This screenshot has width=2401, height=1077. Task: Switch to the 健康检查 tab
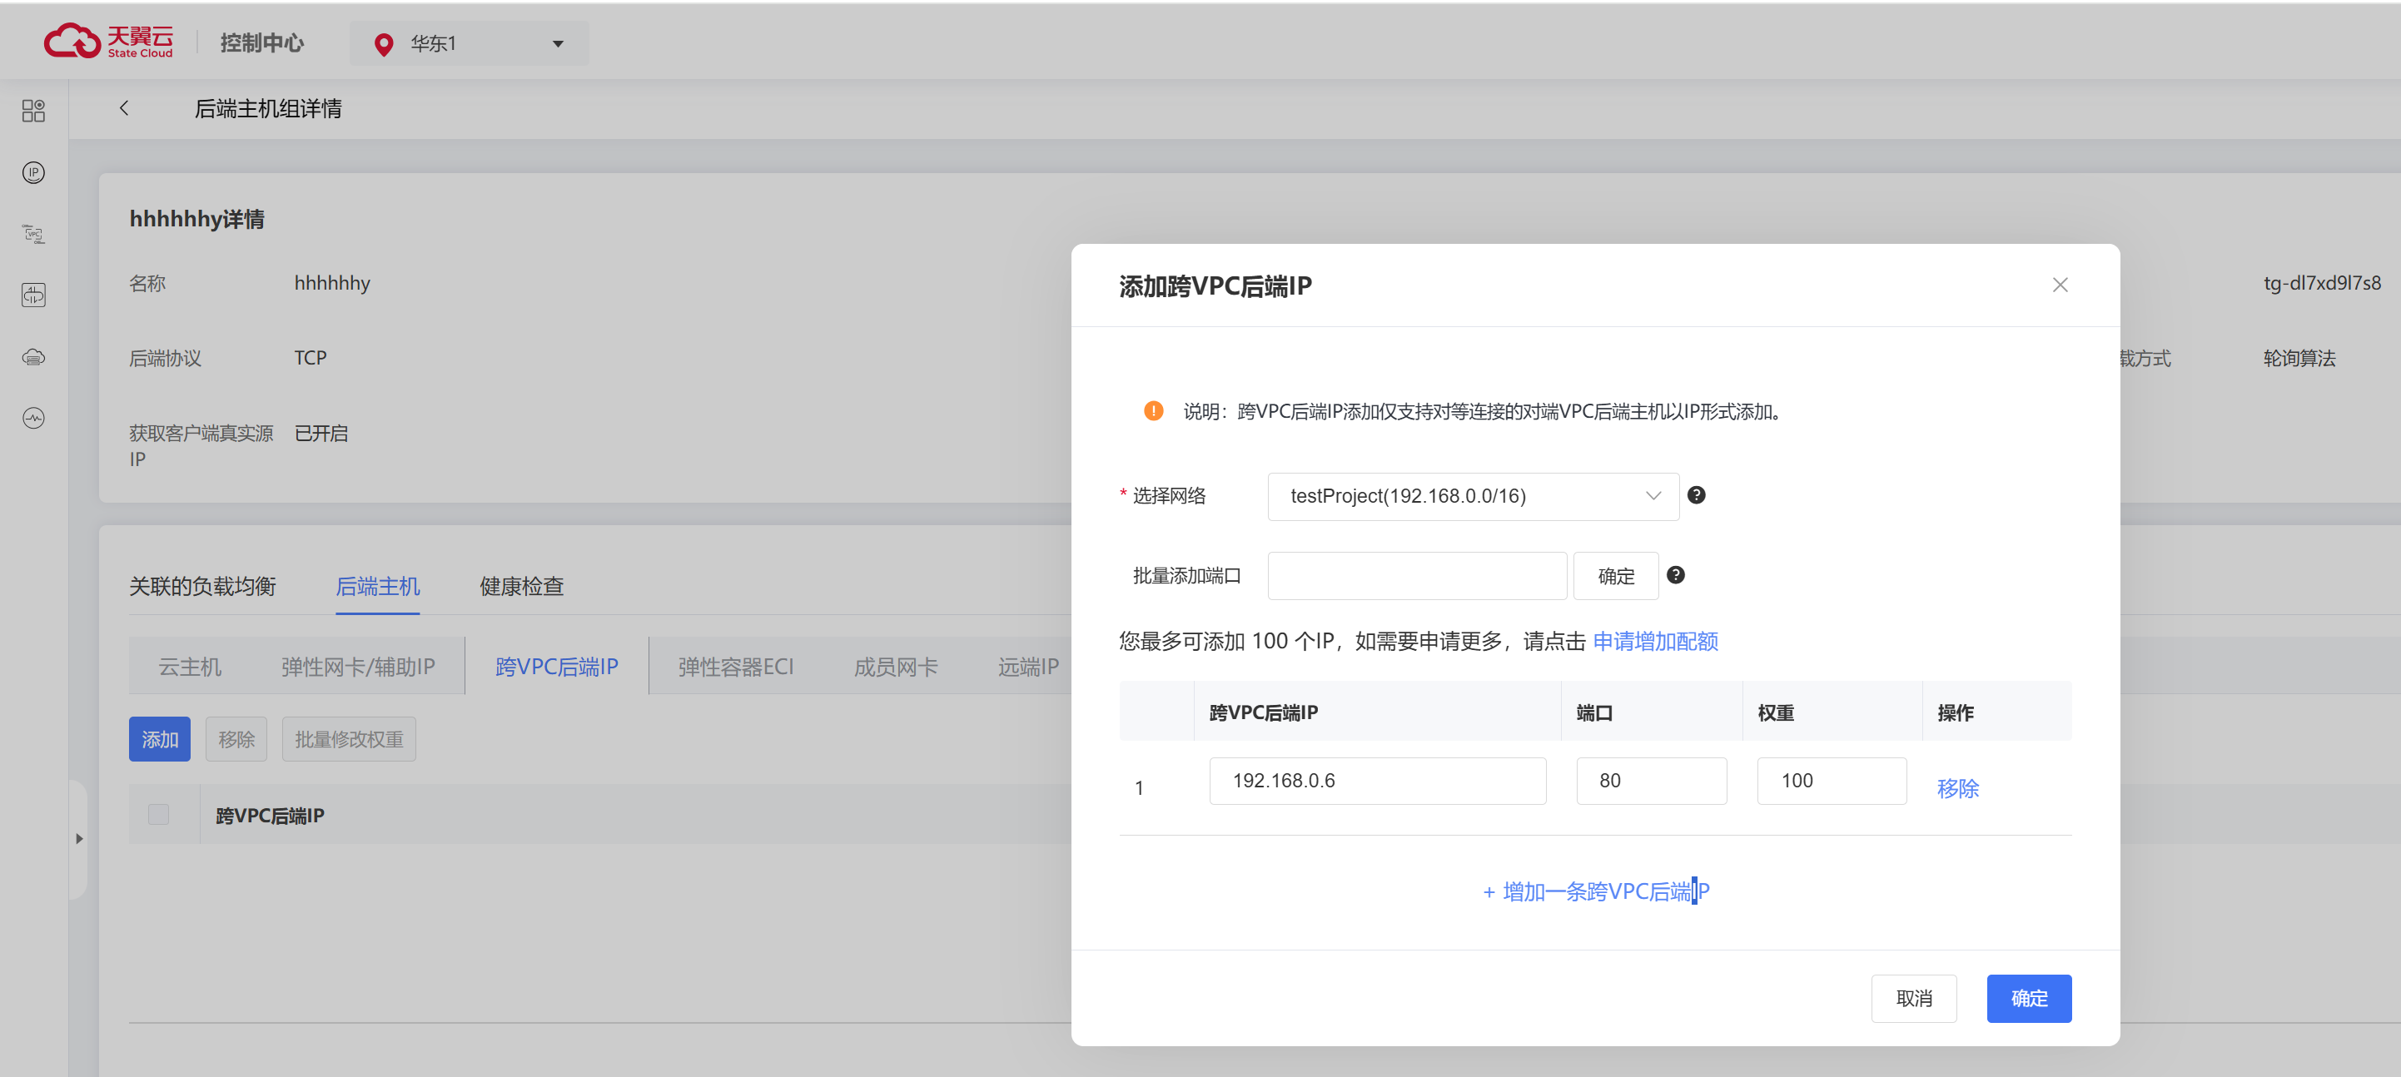[521, 586]
